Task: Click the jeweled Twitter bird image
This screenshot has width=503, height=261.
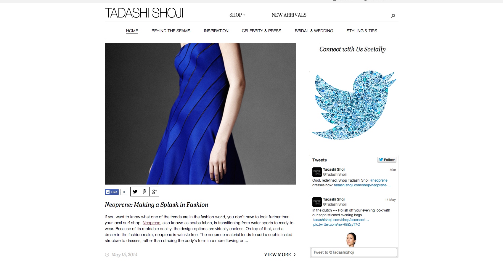Action: pos(354,105)
